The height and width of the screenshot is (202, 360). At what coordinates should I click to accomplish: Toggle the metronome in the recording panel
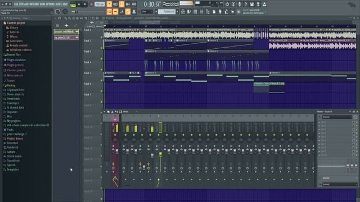click(109, 4)
